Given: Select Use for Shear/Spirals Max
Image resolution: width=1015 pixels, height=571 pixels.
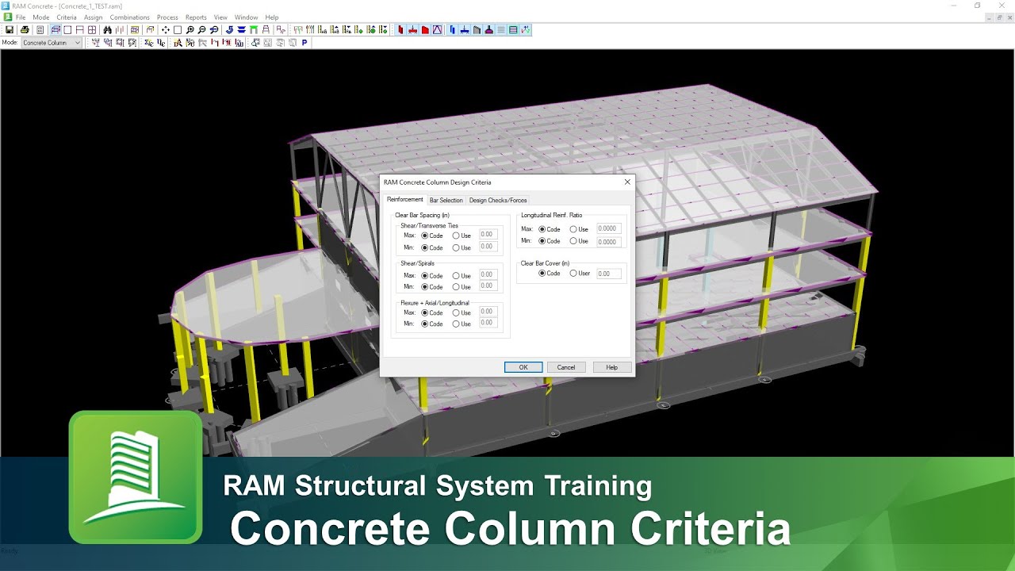Looking at the screenshot, I should click(x=462, y=276).
